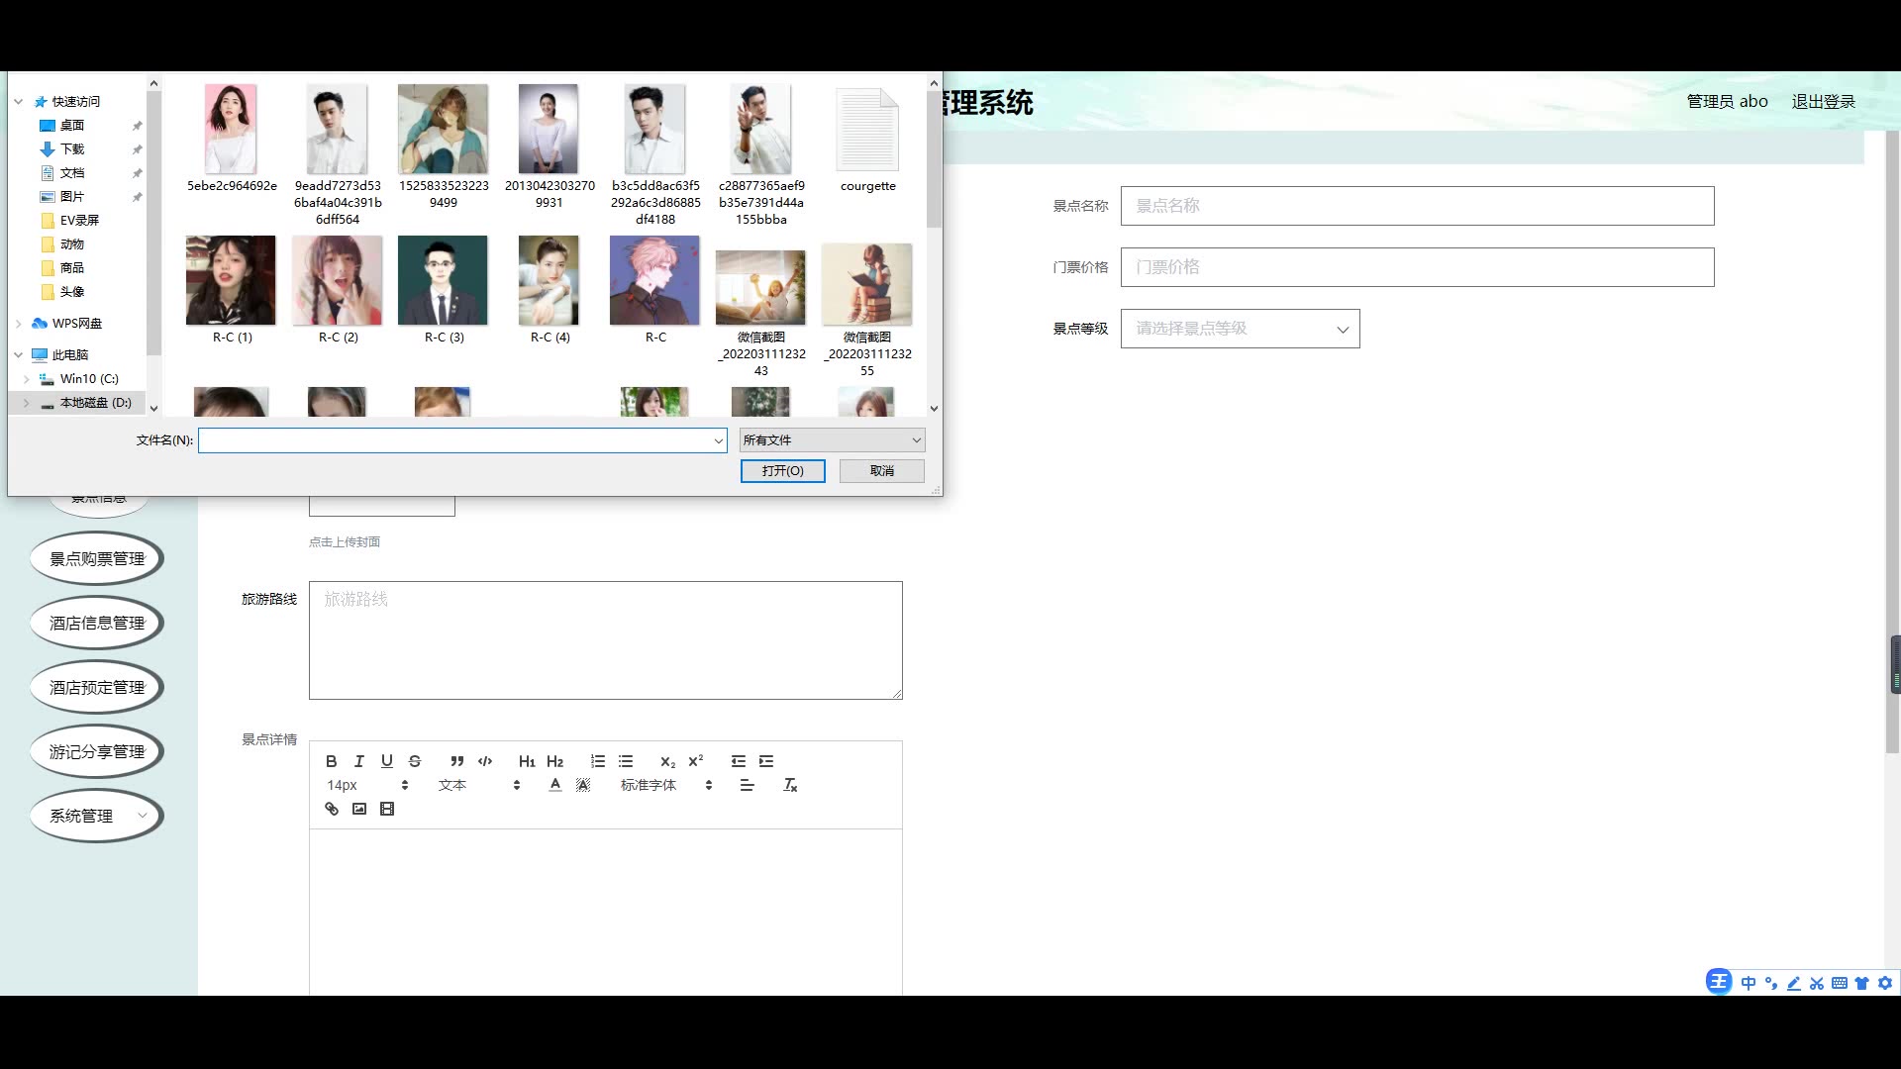Open the text background color picker

coord(583,785)
